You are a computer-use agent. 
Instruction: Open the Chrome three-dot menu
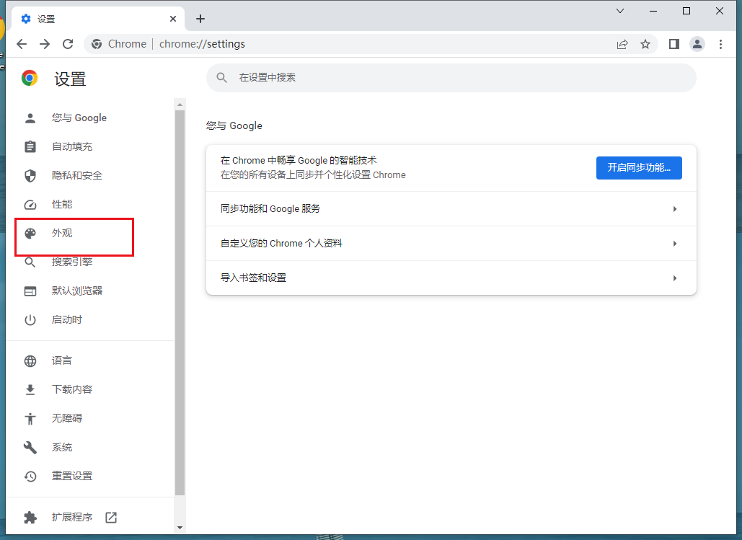(x=720, y=44)
